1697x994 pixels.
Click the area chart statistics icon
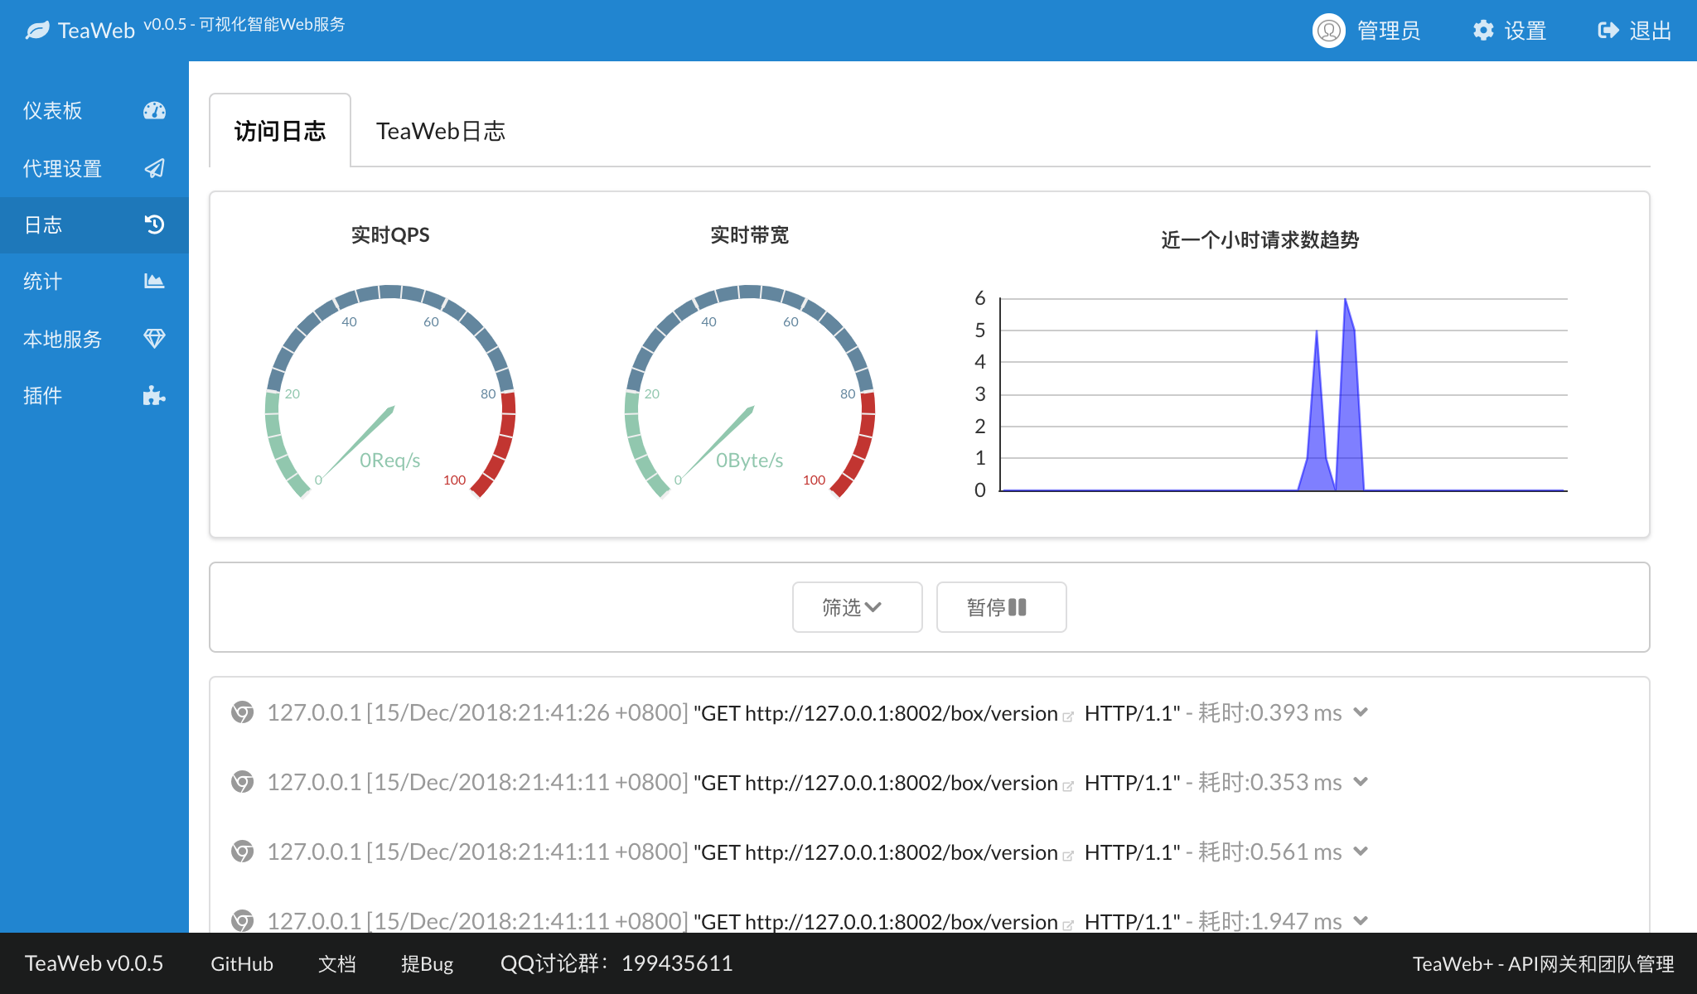[x=154, y=281]
